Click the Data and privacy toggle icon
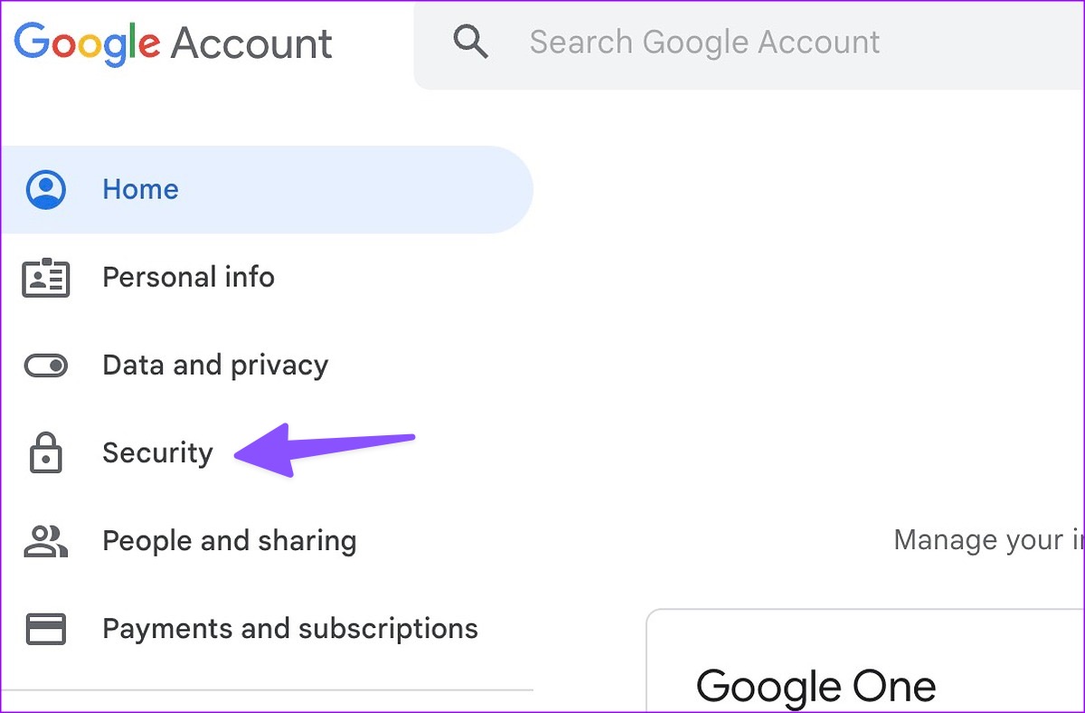 pyautogui.click(x=45, y=366)
